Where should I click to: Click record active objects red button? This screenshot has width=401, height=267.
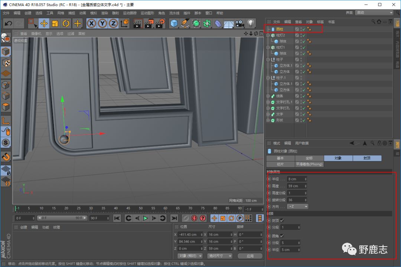pos(194,218)
